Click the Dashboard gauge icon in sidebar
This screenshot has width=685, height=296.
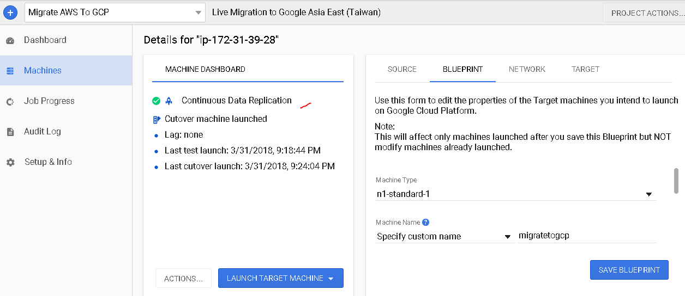(10, 41)
